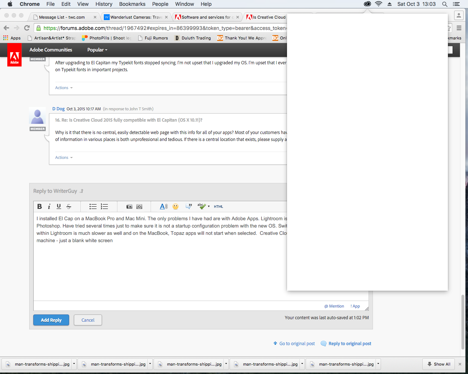This screenshot has width=468, height=374.
Task: Click the @ Mention link
Action: tap(334, 306)
